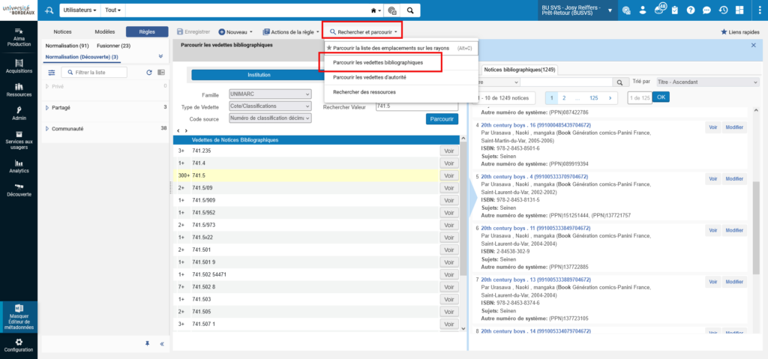768x359 pixels.
Task: Click the Rechercher Valeur field containing 741.5
Action: click(x=416, y=106)
